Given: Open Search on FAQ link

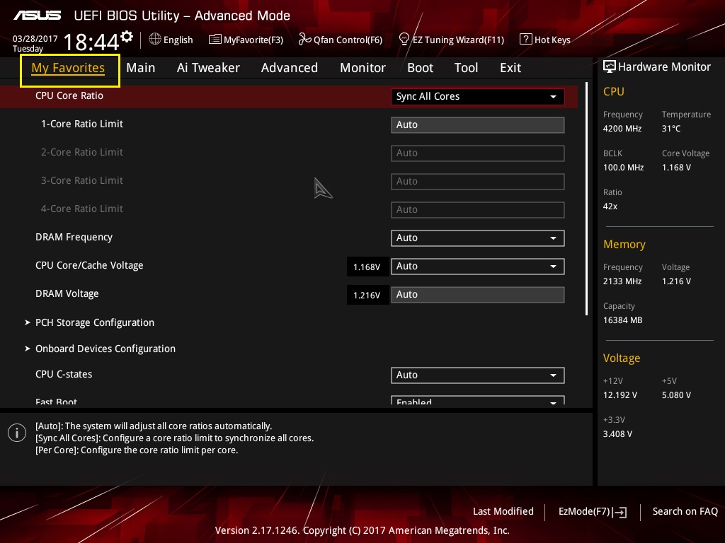Looking at the screenshot, I should click(685, 512).
